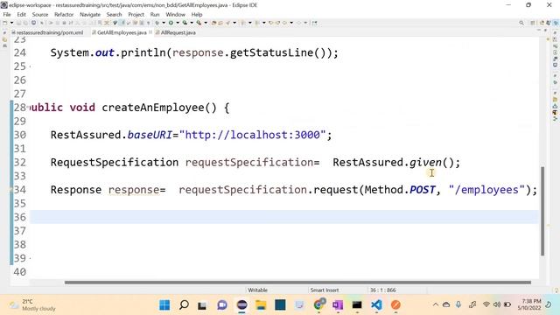Open the Edit menu
The image size is (560, 315).
point(21,14)
